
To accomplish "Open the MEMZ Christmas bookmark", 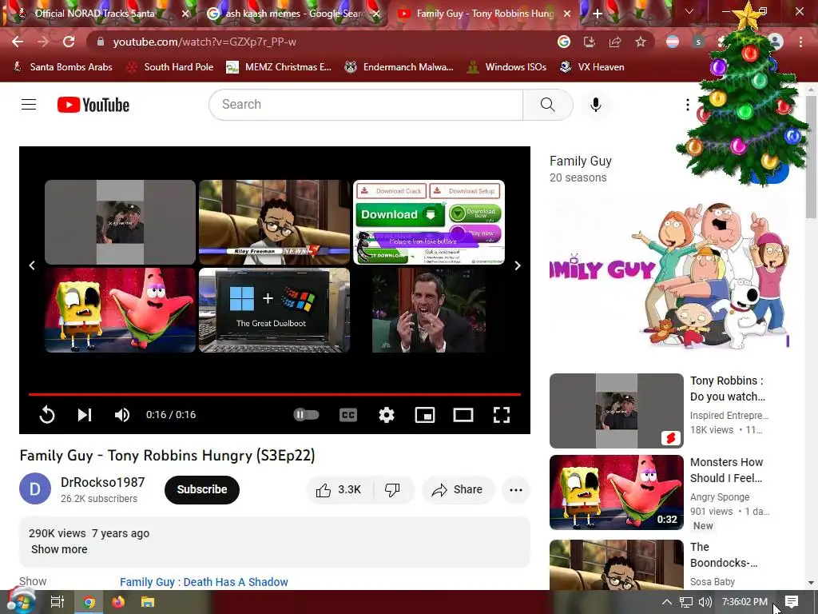I will pyautogui.click(x=279, y=67).
